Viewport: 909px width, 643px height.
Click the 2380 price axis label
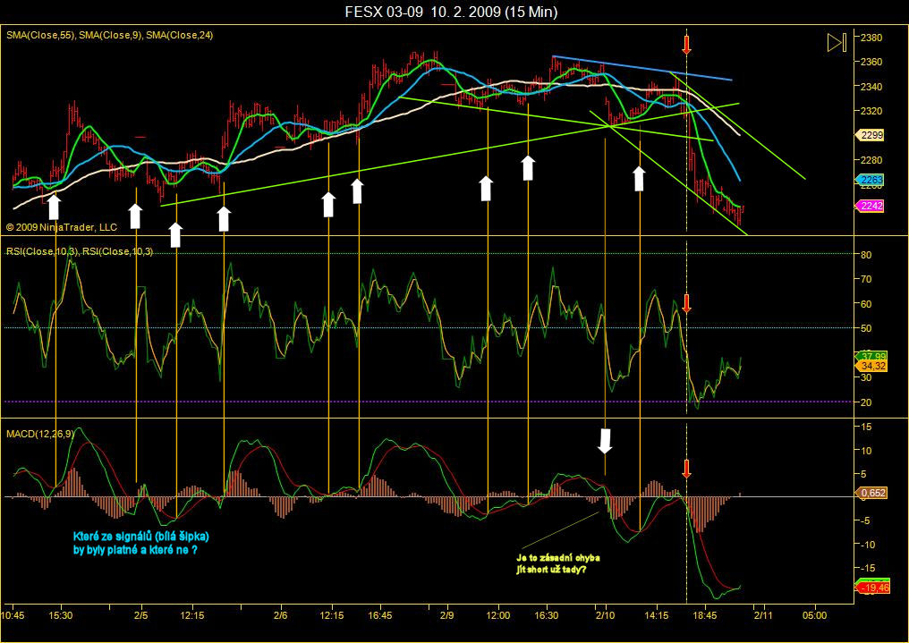point(871,38)
